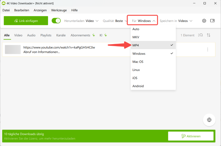The image size is (221, 146).
Task: Click the download item thumbnail placeholder
Action: [13, 49]
